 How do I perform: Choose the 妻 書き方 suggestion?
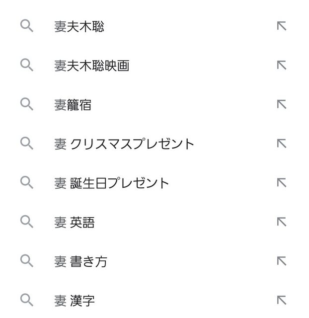click(80, 261)
